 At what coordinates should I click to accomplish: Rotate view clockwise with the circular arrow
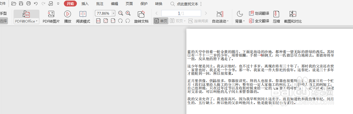[120, 21]
